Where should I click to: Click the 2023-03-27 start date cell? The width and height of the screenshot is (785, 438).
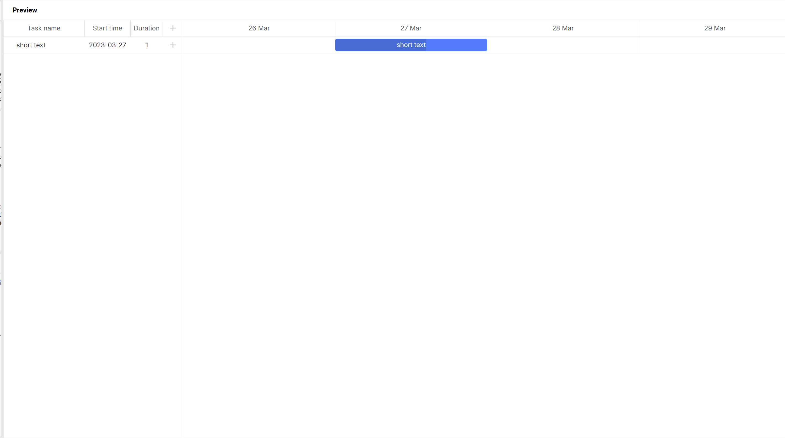point(107,45)
